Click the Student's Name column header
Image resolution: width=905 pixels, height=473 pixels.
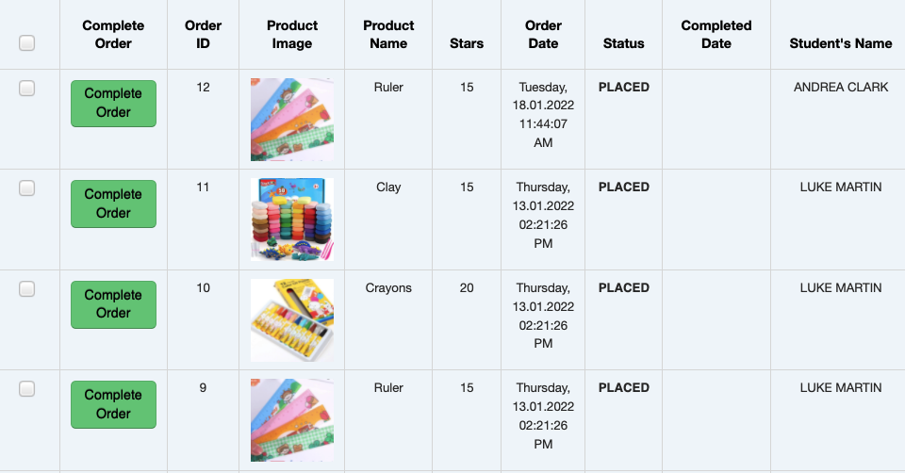click(x=840, y=43)
